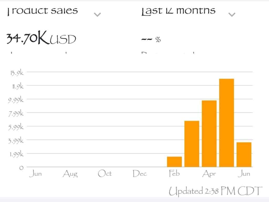Select the tallest orange May bar

pos(226,123)
